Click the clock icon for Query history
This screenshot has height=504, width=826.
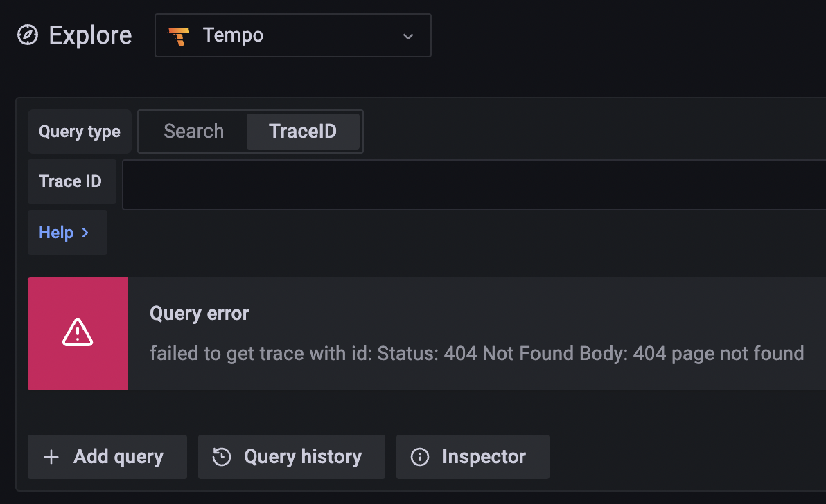(x=222, y=457)
